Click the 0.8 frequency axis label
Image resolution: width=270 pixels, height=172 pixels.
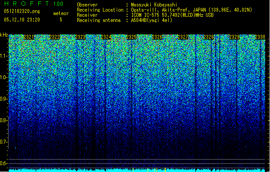pyautogui.click(x=3, y=120)
